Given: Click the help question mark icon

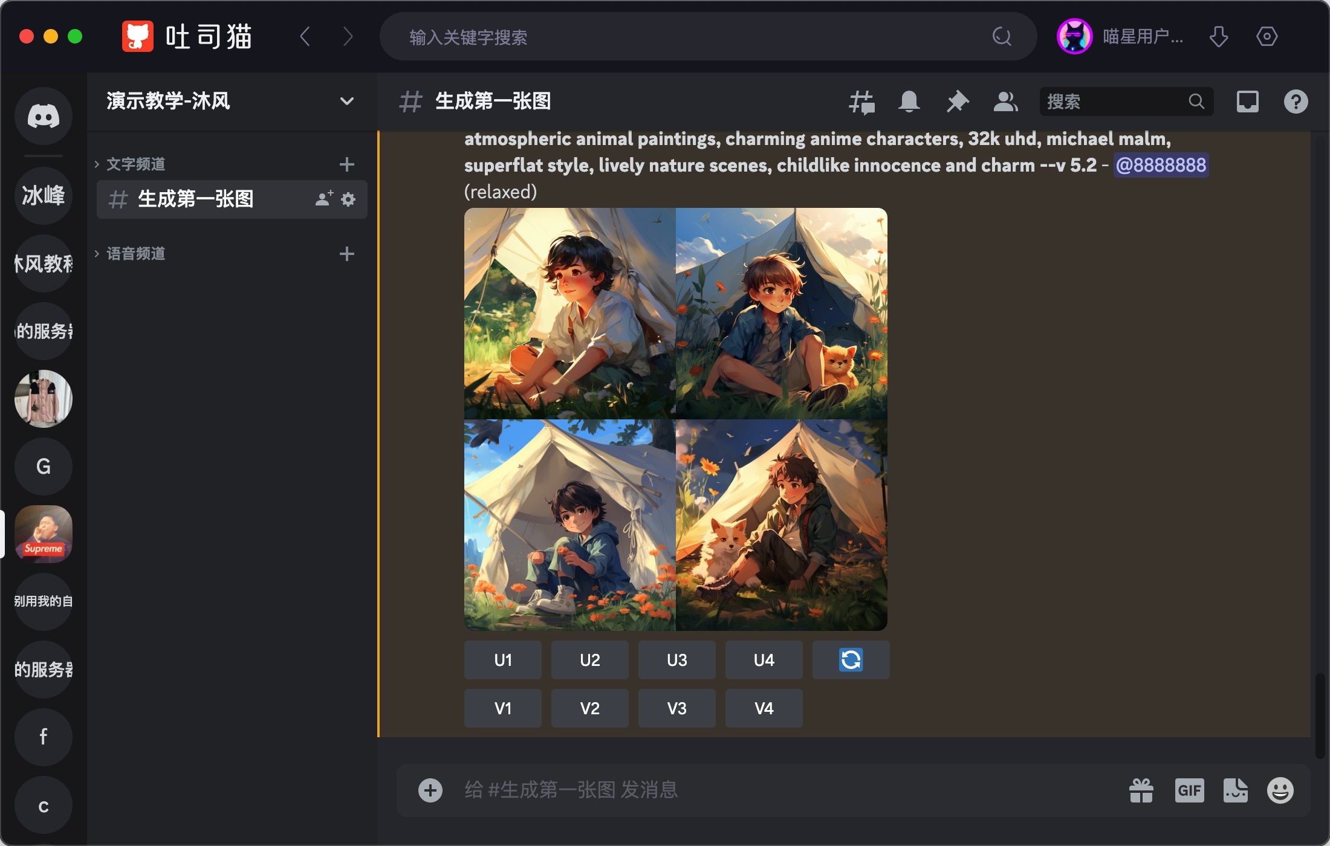Looking at the screenshot, I should pyautogui.click(x=1296, y=102).
